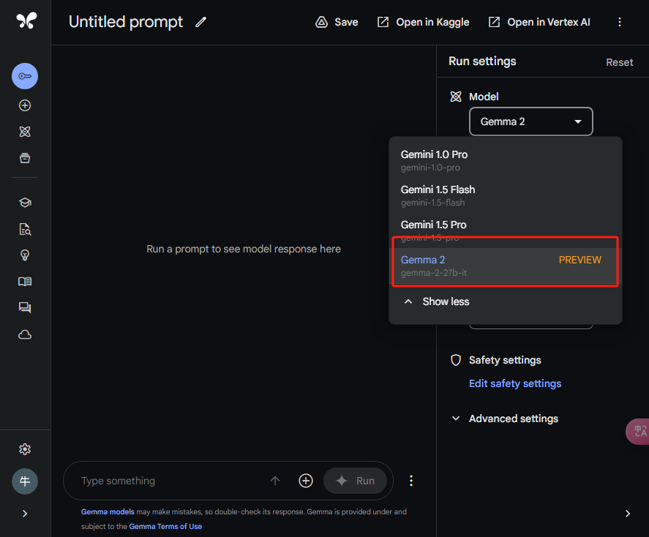Open the lightbulb prompt gallery icon
The height and width of the screenshot is (537, 649).
point(25,255)
